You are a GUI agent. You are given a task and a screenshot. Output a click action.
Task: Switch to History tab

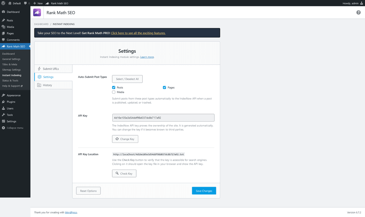pos(53,85)
